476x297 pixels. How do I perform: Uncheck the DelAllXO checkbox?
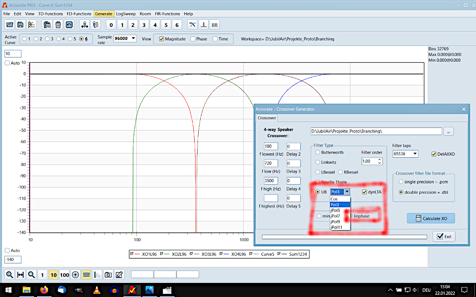tap(434, 154)
